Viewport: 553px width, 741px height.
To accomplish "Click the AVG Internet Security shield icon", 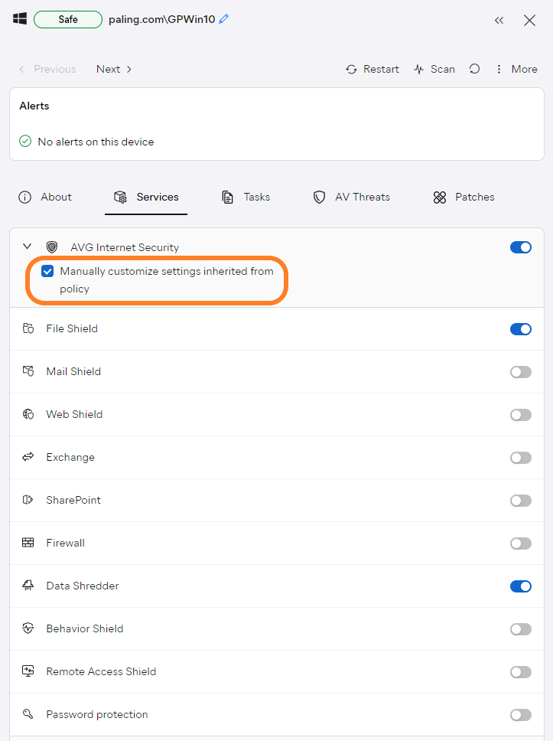I will click(x=52, y=247).
